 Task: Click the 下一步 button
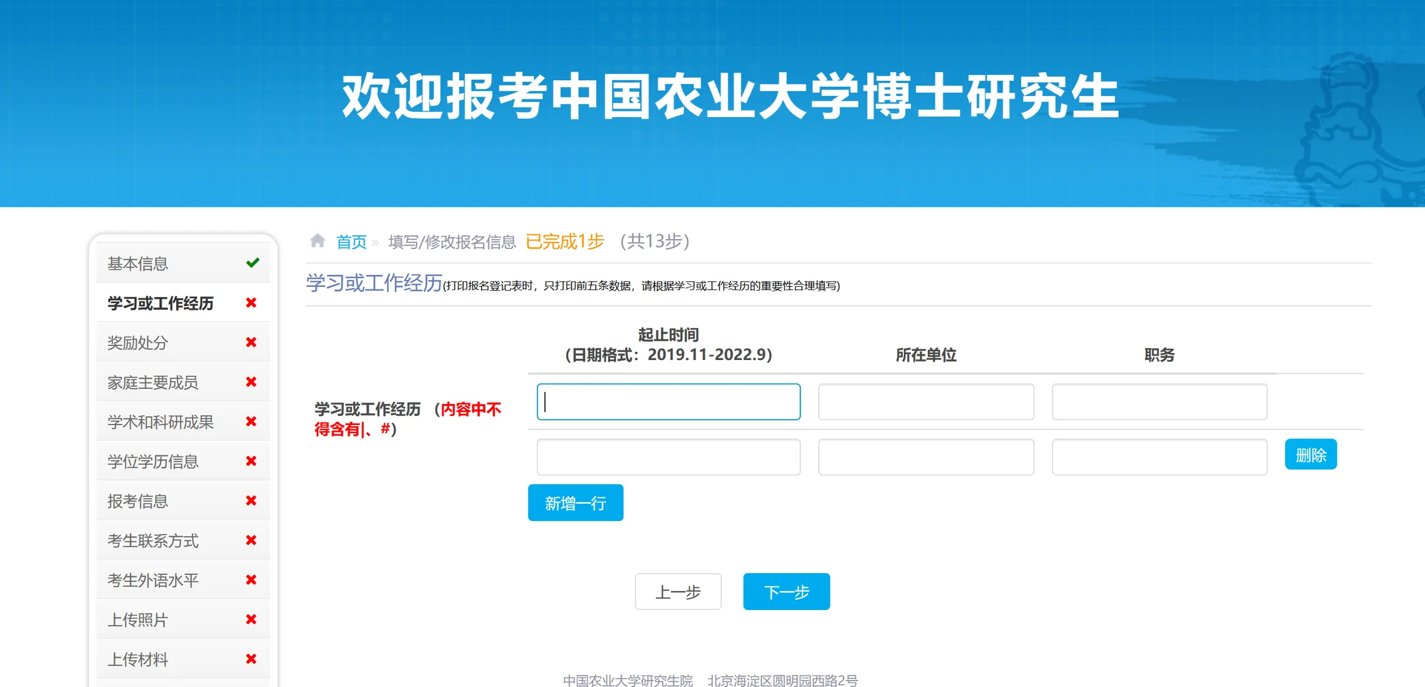click(x=786, y=592)
